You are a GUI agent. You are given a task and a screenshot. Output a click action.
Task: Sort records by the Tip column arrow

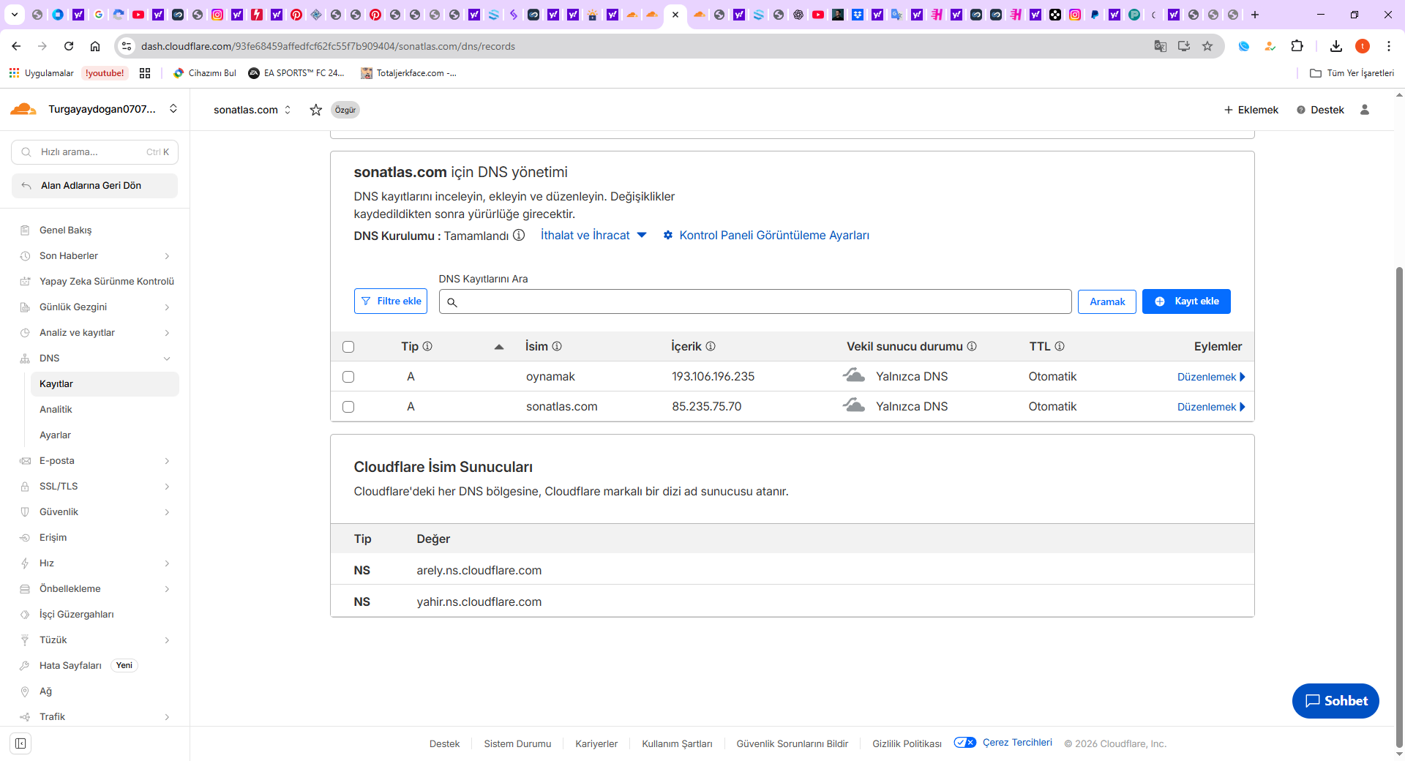pos(499,347)
